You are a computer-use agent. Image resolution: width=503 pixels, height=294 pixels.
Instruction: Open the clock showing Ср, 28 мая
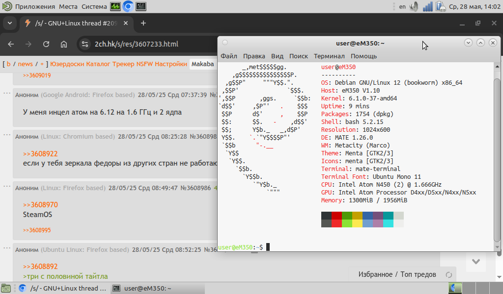475,7
